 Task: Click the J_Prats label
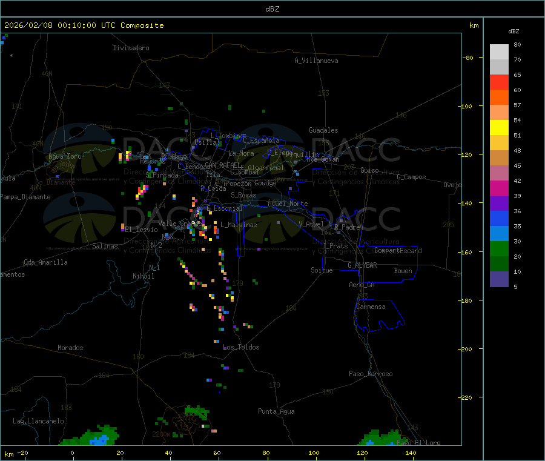coord(335,246)
